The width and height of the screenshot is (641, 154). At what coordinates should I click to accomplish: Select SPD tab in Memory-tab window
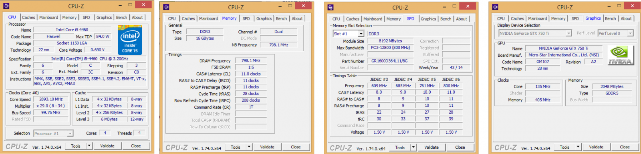click(246, 18)
